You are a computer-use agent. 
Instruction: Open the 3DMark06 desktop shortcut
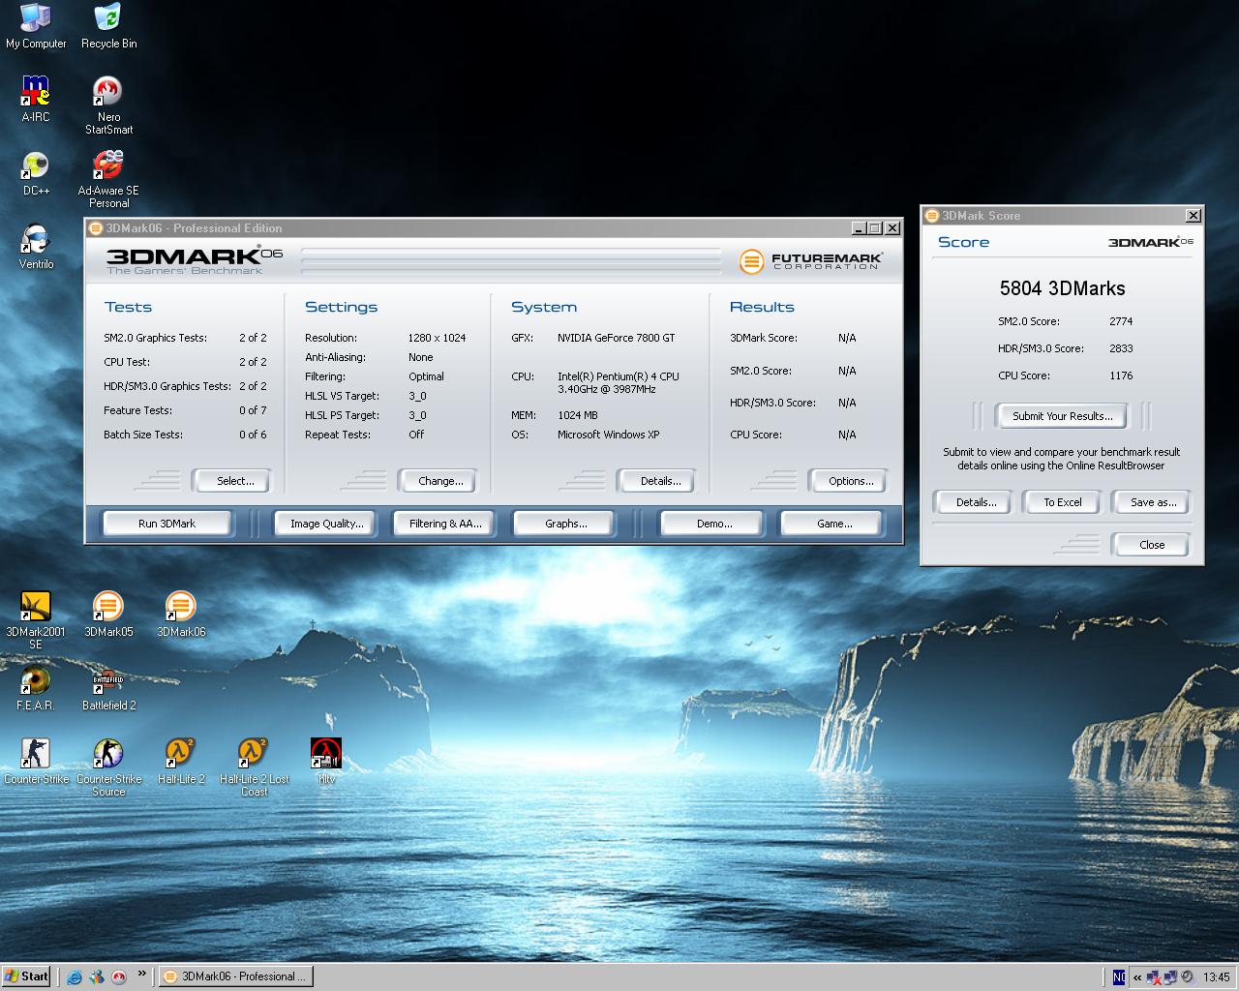pyautogui.click(x=181, y=615)
